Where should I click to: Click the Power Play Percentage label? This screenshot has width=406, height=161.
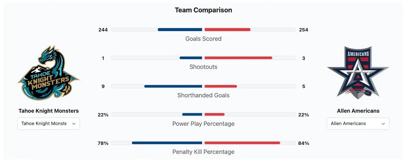pyautogui.click(x=203, y=124)
